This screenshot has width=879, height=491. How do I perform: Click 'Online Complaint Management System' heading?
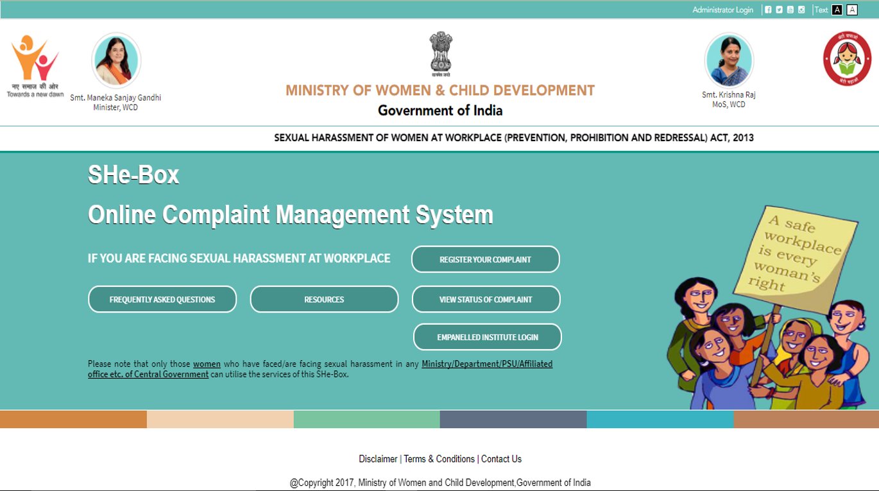(291, 214)
